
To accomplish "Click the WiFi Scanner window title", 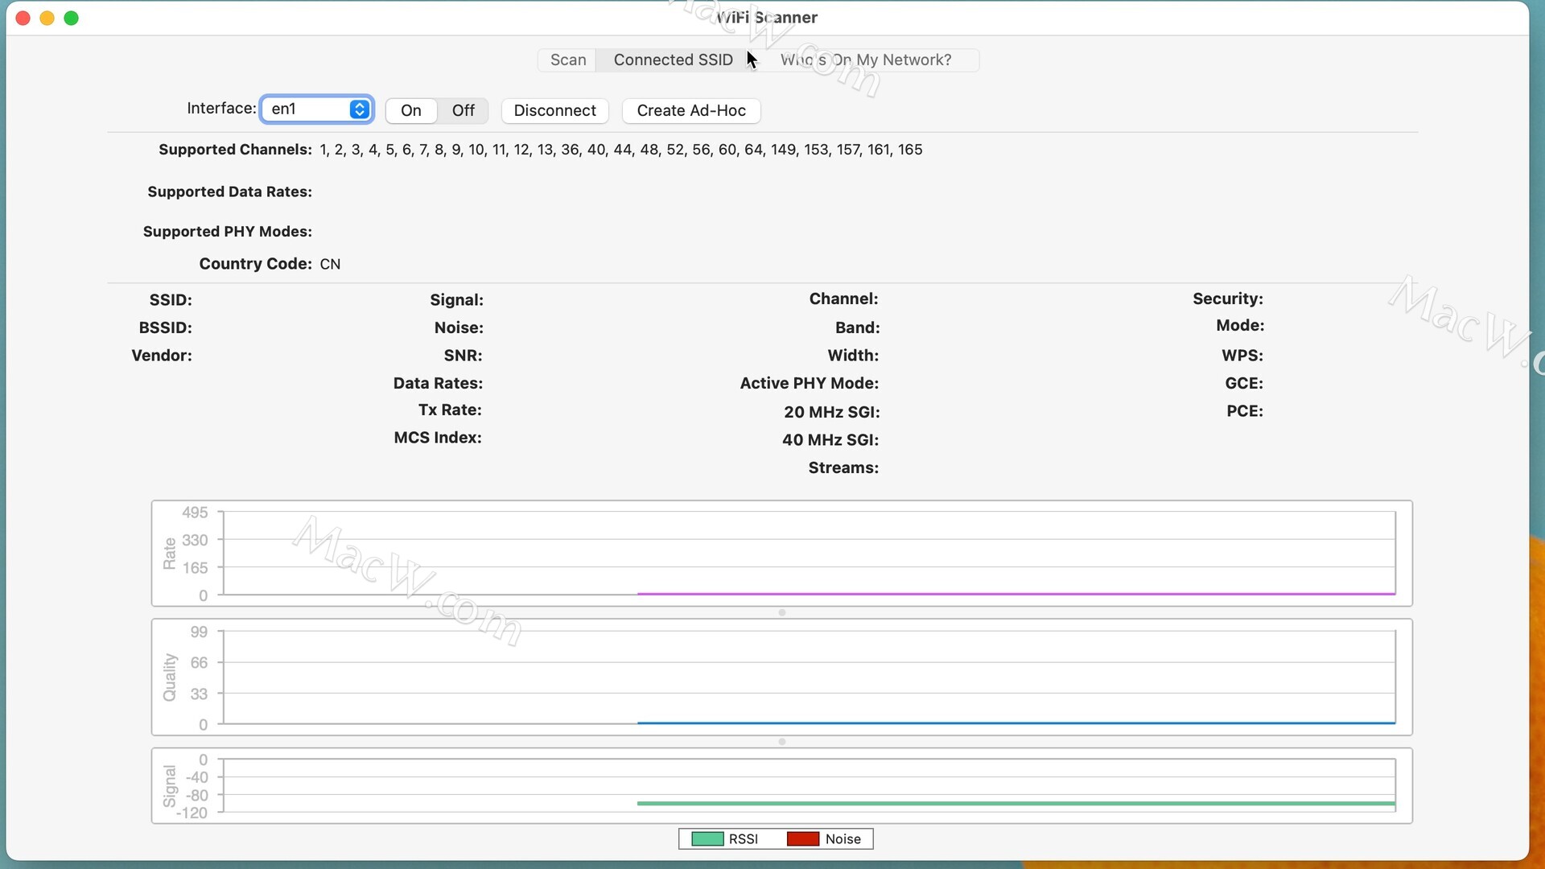I will pos(767,18).
